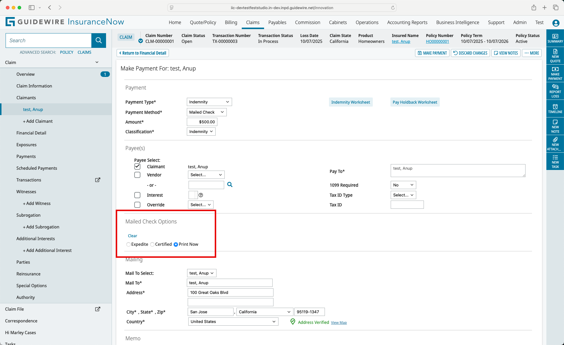The width and height of the screenshot is (564, 345).
Task: Open Financial Detail in the left navigation
Action: (31, 133)
